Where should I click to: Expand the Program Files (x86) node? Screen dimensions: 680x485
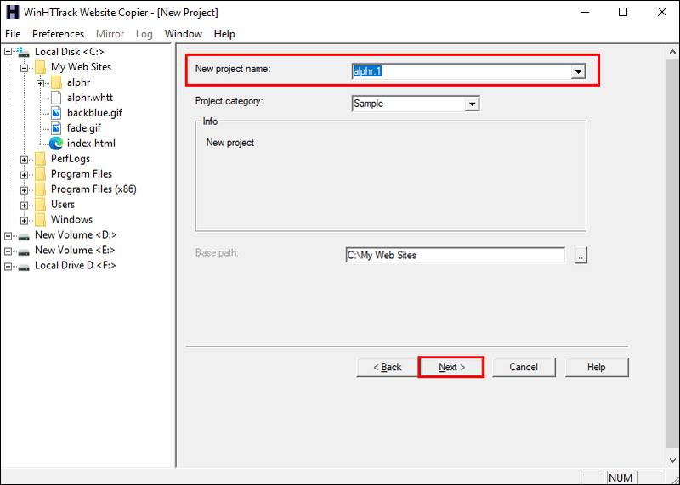tap(25, 190)
